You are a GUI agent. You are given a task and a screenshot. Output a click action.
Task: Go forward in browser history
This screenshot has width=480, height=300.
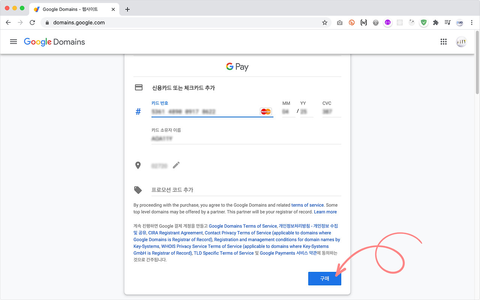(x=20, y=22)
